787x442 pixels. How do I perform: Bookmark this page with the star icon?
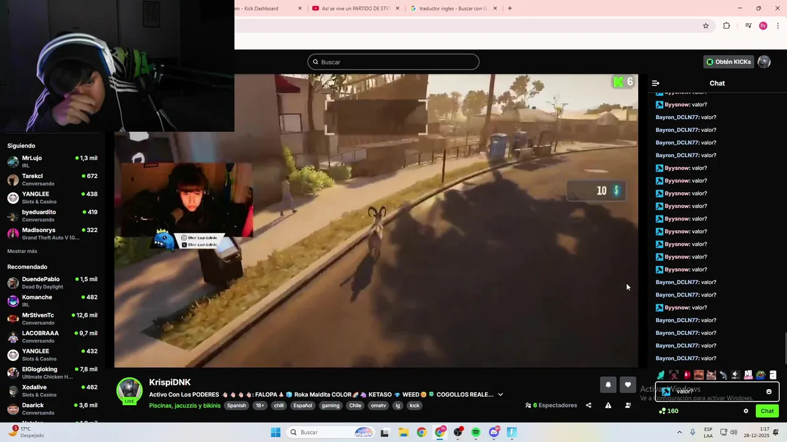[x=706, y=26]
